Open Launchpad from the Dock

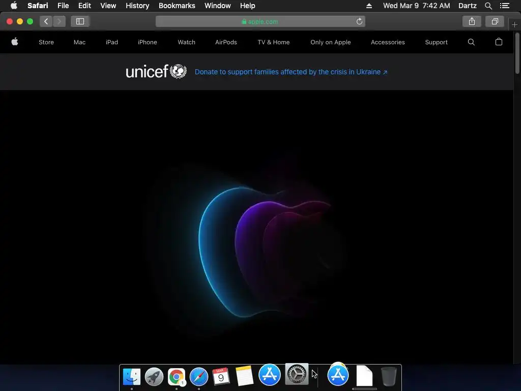point(154,377)
